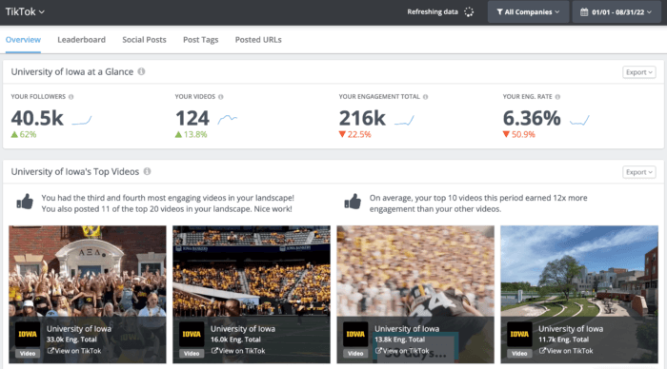Image resolution: width=667 pixels, height=369 pixels.
Task: Open the 16.0k Eng. Total video thumbnail
Action: [x=252, y=294]
